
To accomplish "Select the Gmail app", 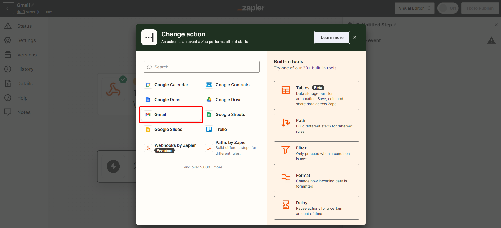I will [171, 114].
